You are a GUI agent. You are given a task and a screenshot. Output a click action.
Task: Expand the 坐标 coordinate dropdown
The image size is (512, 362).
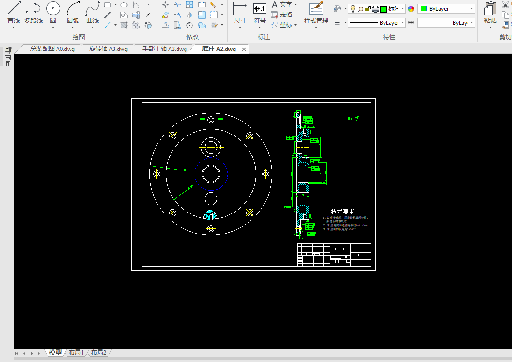pos(296,25)
